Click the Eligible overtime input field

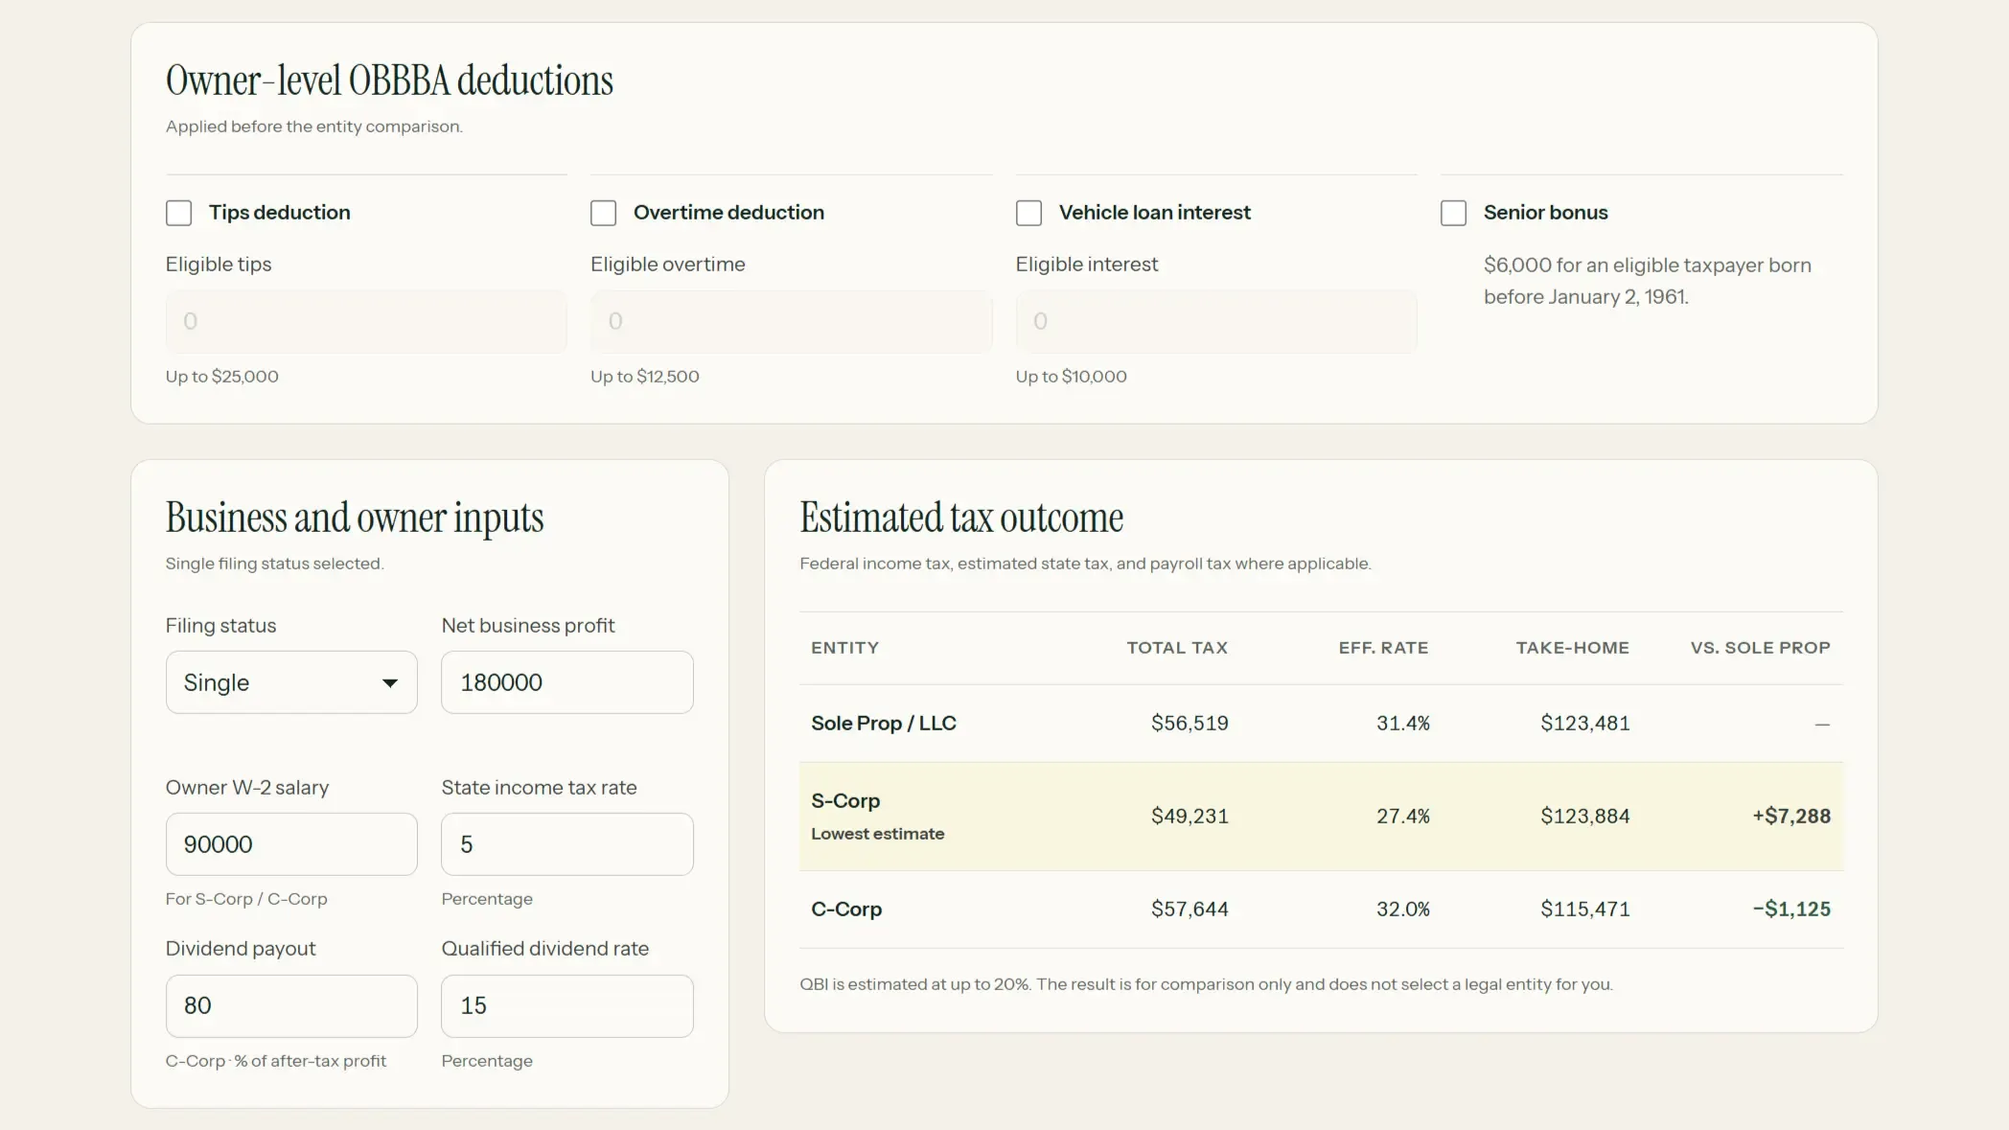tap(791, 322)
